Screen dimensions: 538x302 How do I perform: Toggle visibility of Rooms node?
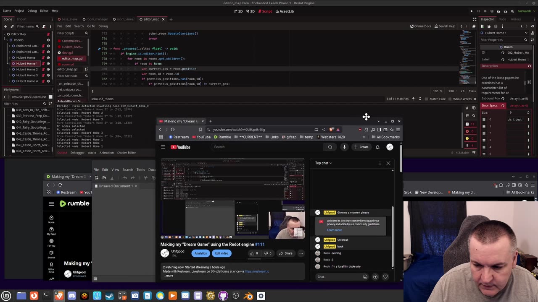tap(48, 40)
